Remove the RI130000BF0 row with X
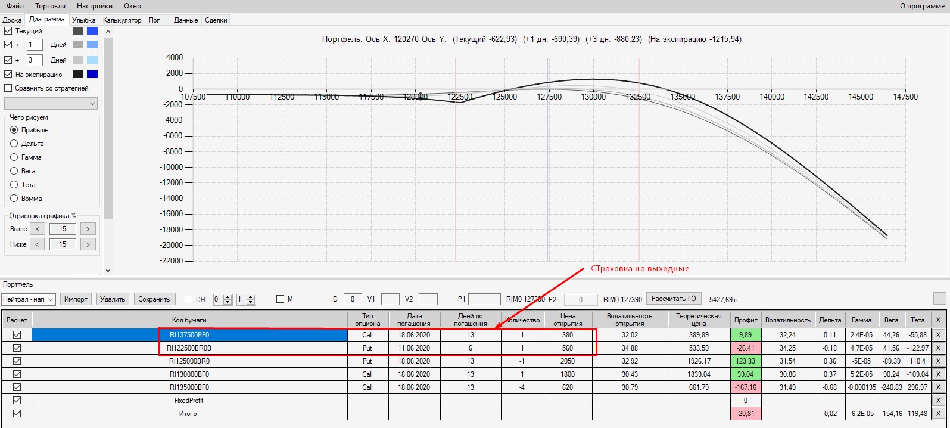 939,374
